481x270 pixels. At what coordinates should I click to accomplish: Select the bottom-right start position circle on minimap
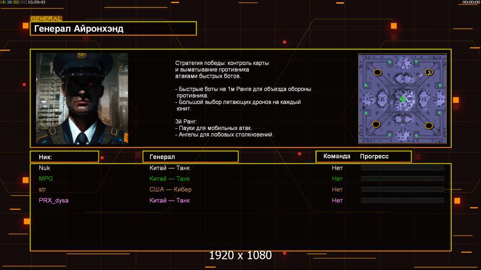(x=429, y=126)
